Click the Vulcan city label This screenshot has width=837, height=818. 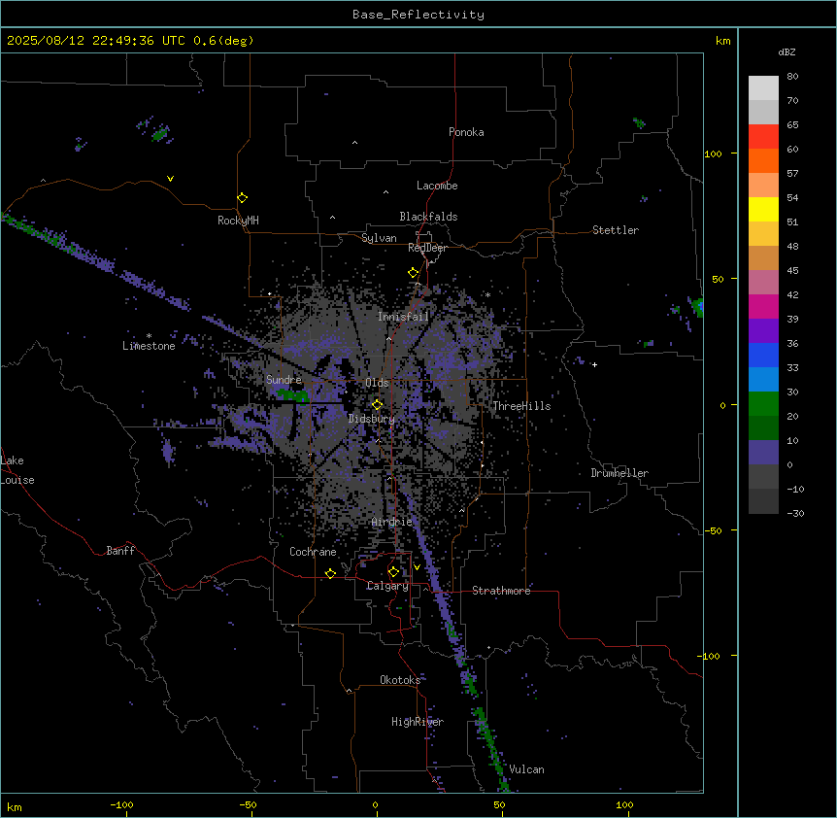click(526, 769)
